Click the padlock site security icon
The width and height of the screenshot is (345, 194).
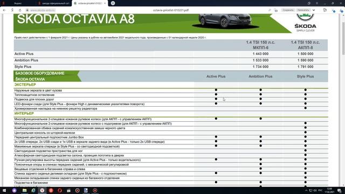click(27, 10)
